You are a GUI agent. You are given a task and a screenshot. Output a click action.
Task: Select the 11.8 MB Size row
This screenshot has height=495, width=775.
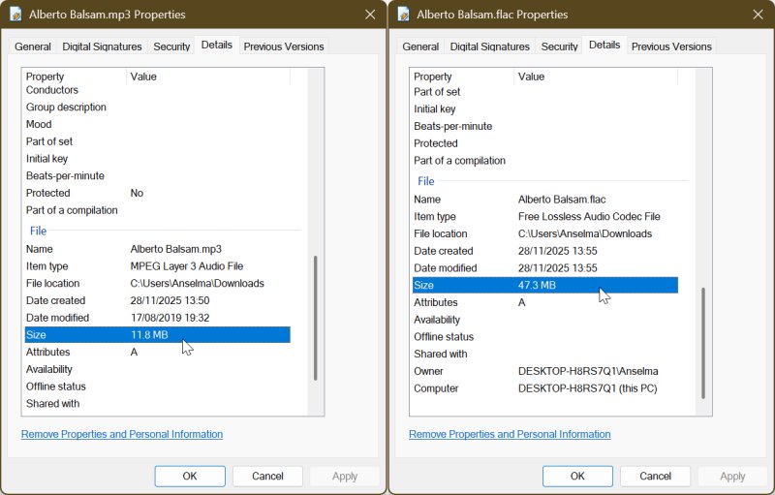point(155,335)
